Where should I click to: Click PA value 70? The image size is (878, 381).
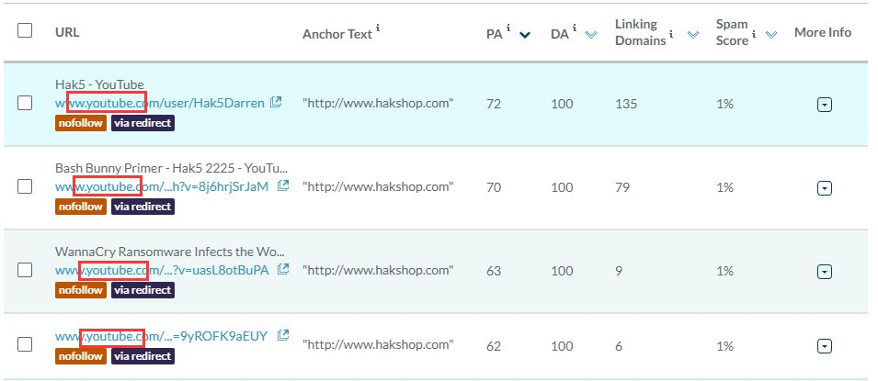(x=494, y=187)
